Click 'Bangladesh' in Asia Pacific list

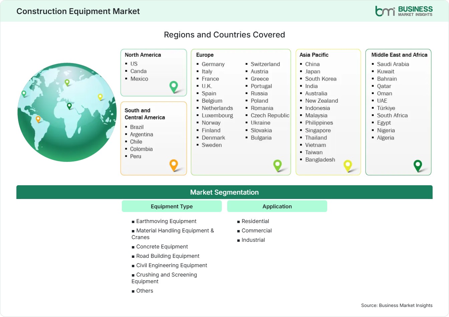(x=320, y=160)
